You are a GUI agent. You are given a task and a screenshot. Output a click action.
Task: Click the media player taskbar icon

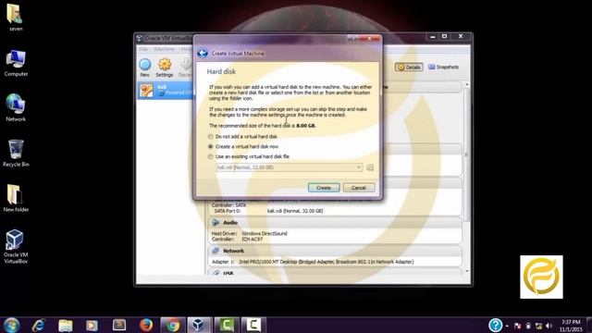92,325
